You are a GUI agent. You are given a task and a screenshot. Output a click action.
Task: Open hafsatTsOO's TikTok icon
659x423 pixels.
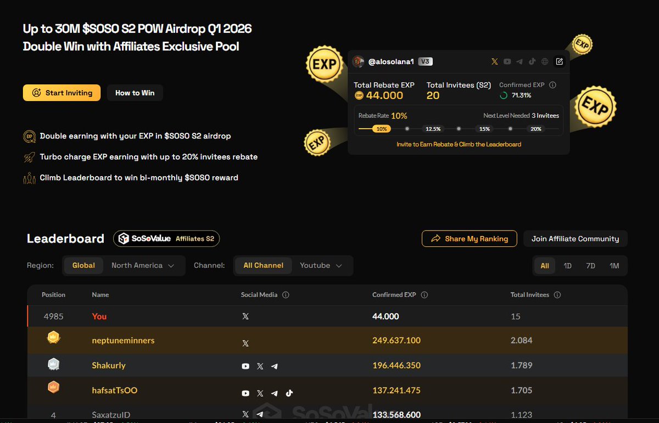[289, 393]
